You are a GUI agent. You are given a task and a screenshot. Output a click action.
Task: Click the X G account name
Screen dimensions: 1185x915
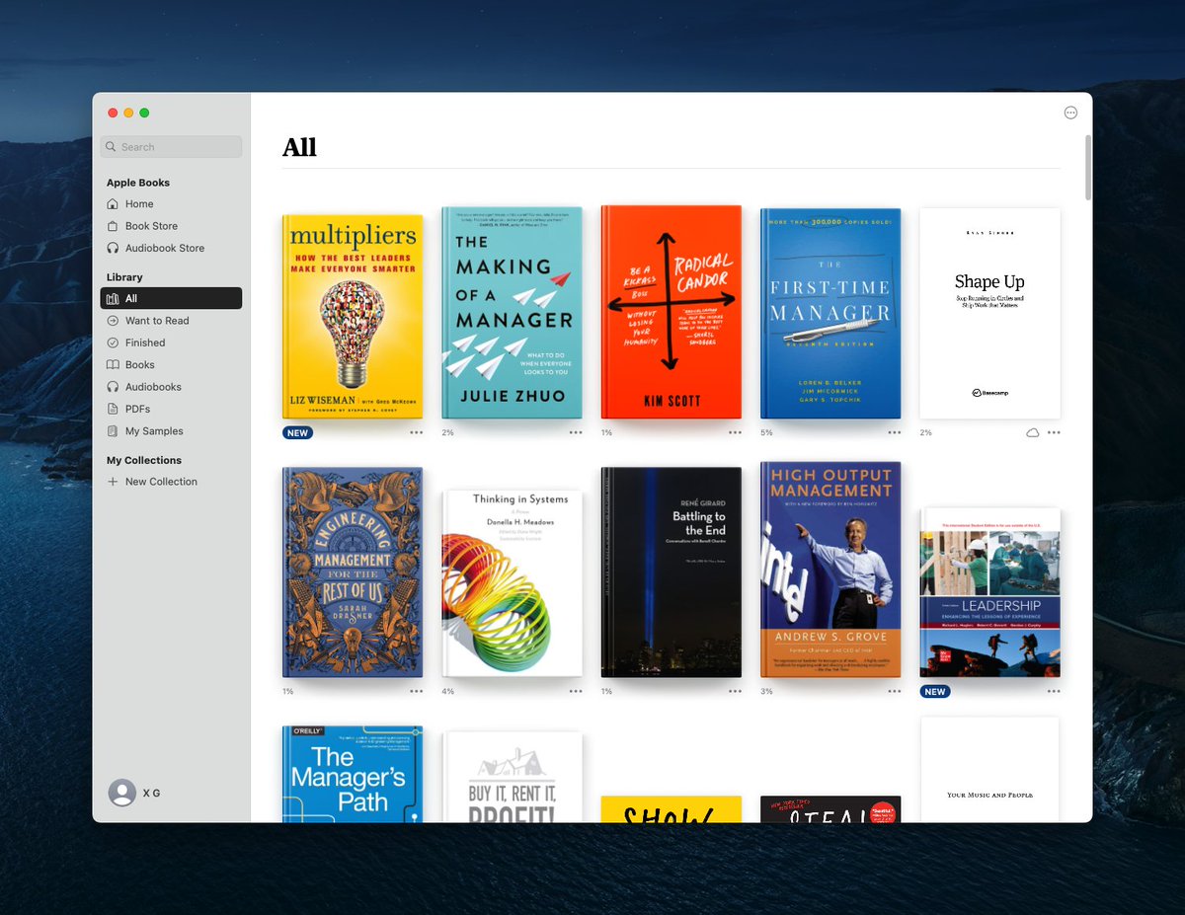point(151,794)
